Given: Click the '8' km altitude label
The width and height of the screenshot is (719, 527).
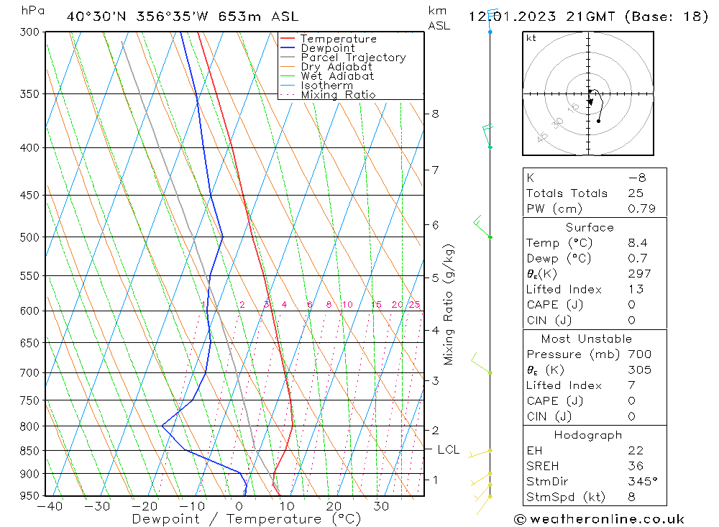Looking at the screenshot, I should click(435, 114).
